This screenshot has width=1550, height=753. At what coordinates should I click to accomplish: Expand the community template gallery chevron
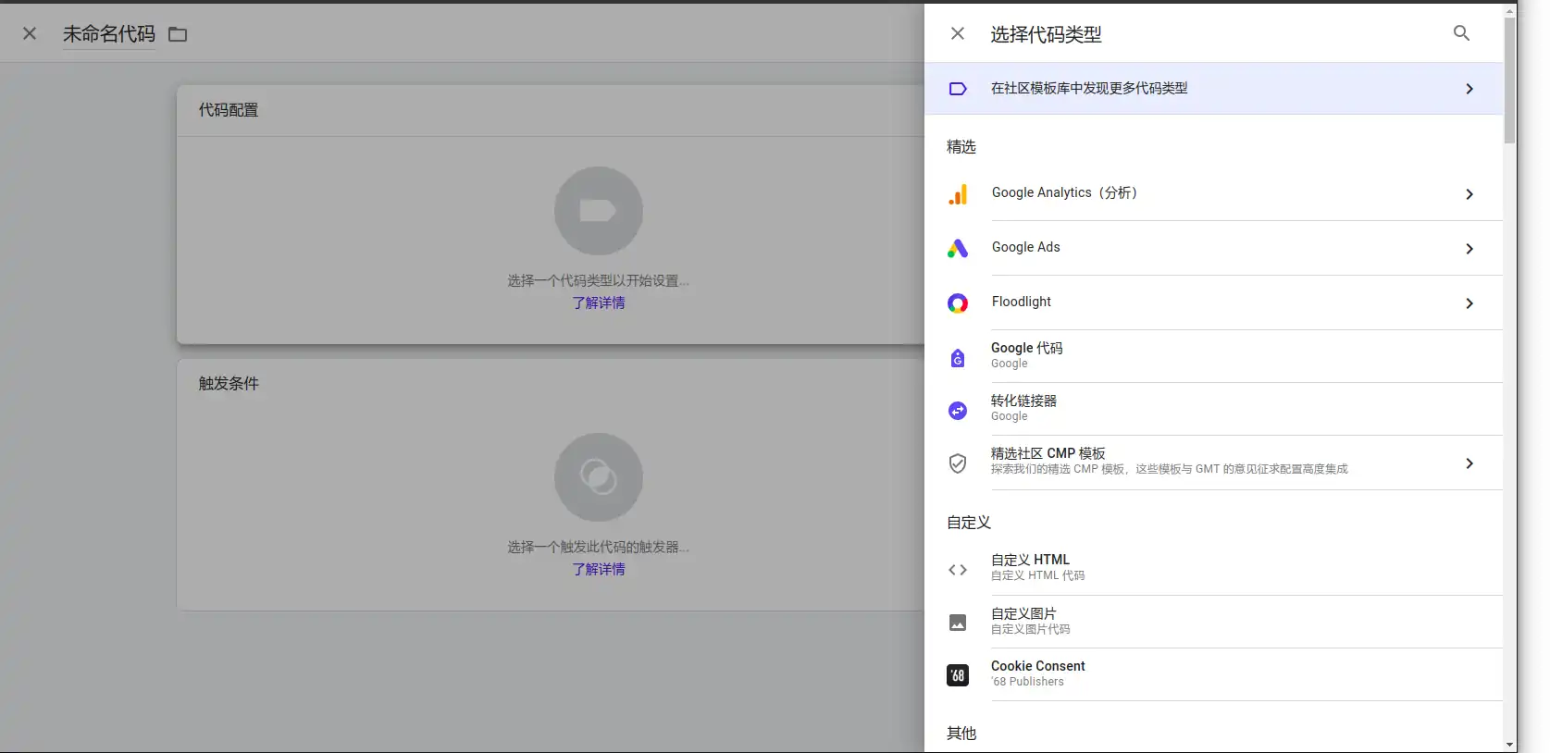coord(1469,89)
